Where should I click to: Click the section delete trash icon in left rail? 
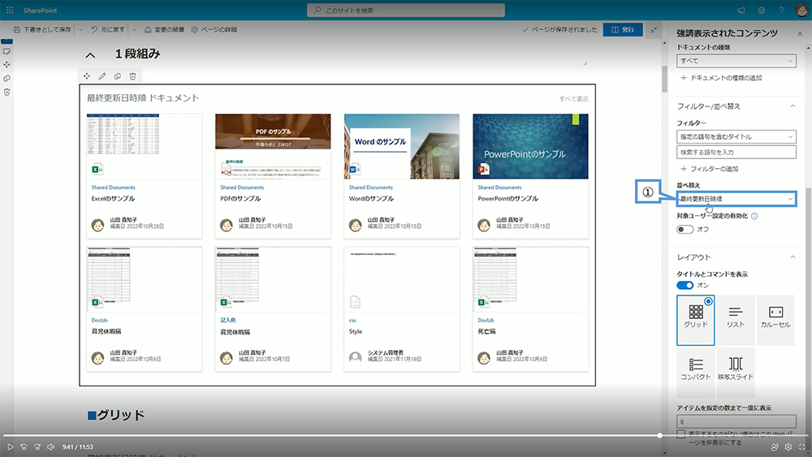6,92
